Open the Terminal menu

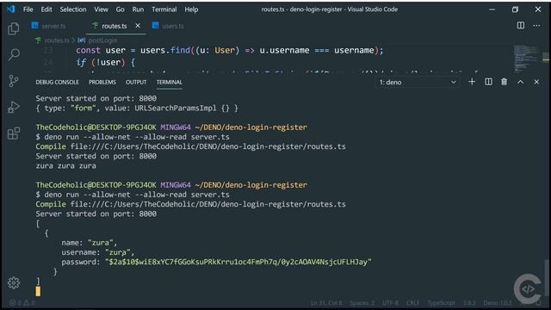(x=164, y=9)
